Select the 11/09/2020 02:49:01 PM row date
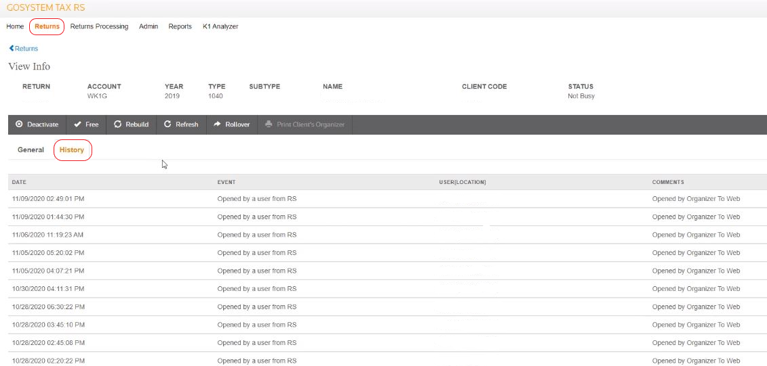This screenshot has width=767, height=366. 48,199
